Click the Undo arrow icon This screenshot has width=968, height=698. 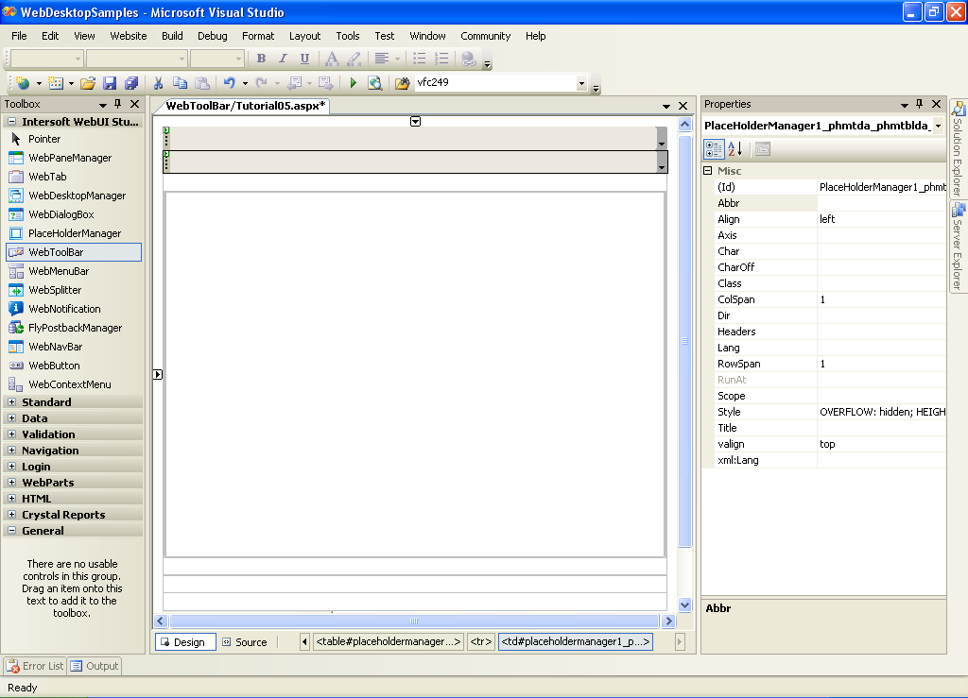(x=229, y=83)
